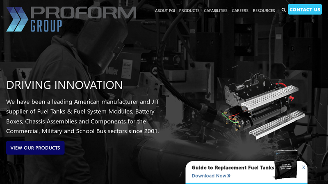Click the battery box step assembly image
This screenshot has height=184, width=328.
click(264, 106)
